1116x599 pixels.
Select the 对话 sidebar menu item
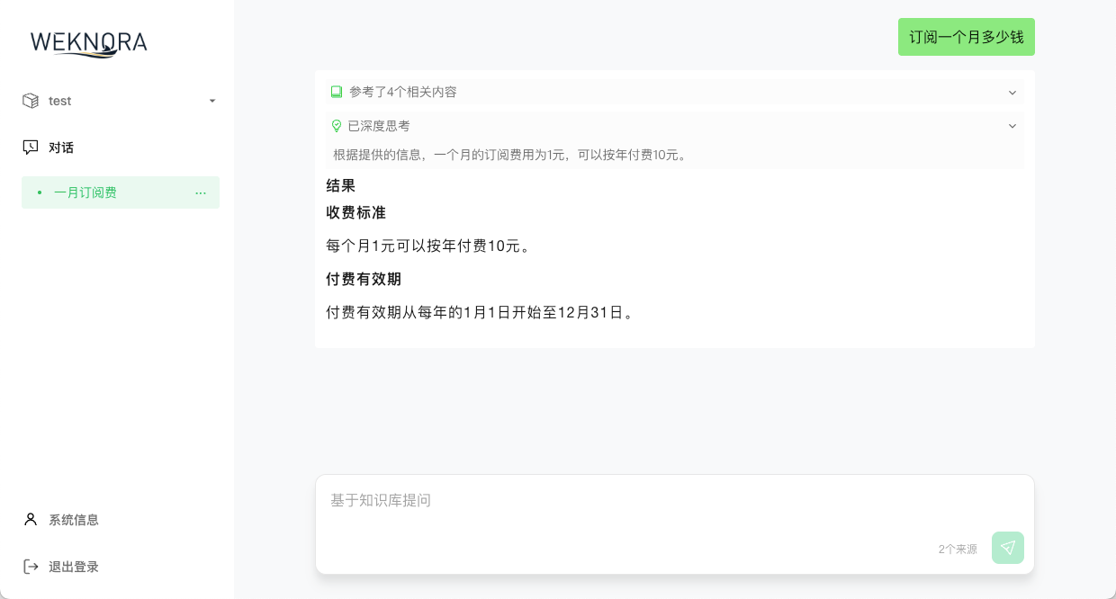61,148
